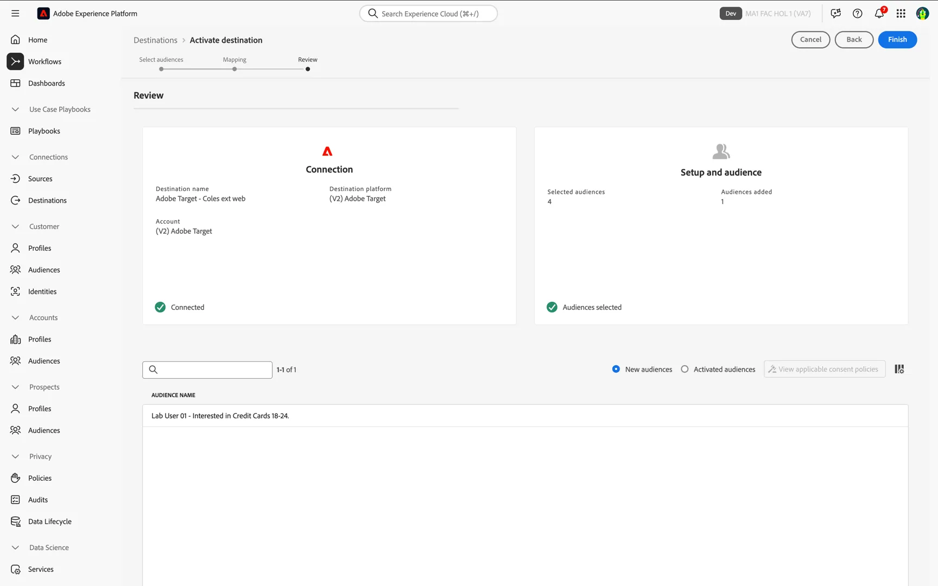Collapse the Accounts section
938x586 pixels.
click(x=15, y=317)
